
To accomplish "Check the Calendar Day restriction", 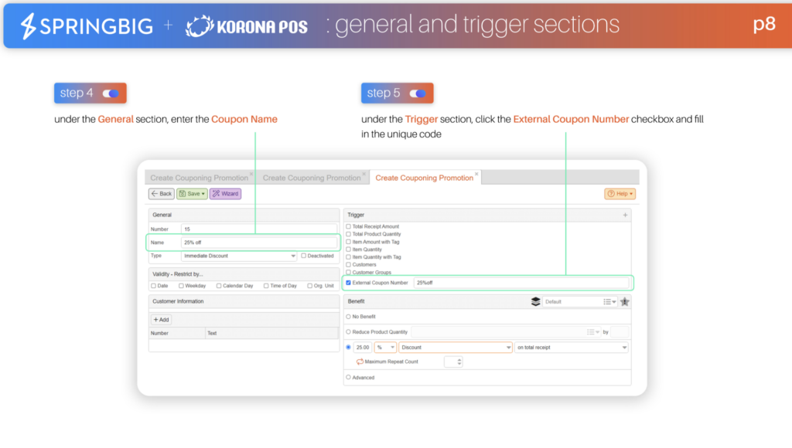I will (x=219, y=286).
